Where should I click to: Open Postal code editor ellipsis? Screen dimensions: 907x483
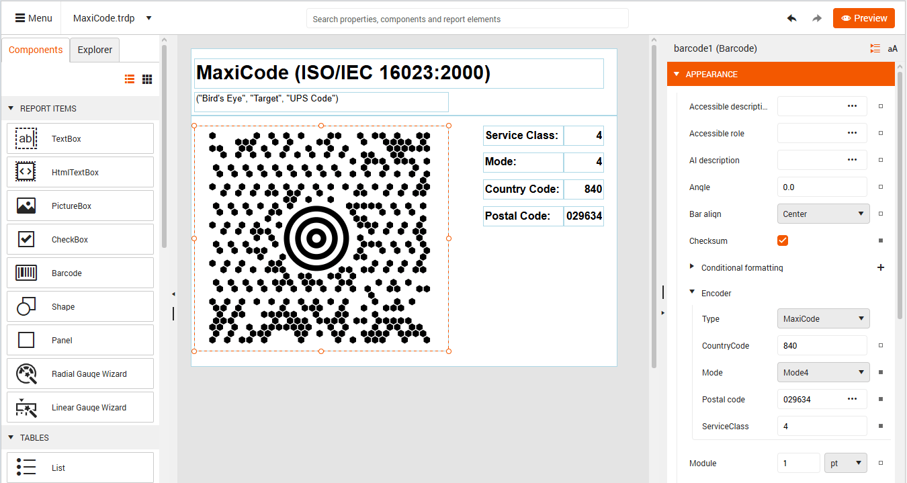pyautogui.click(x=852, y=399)
